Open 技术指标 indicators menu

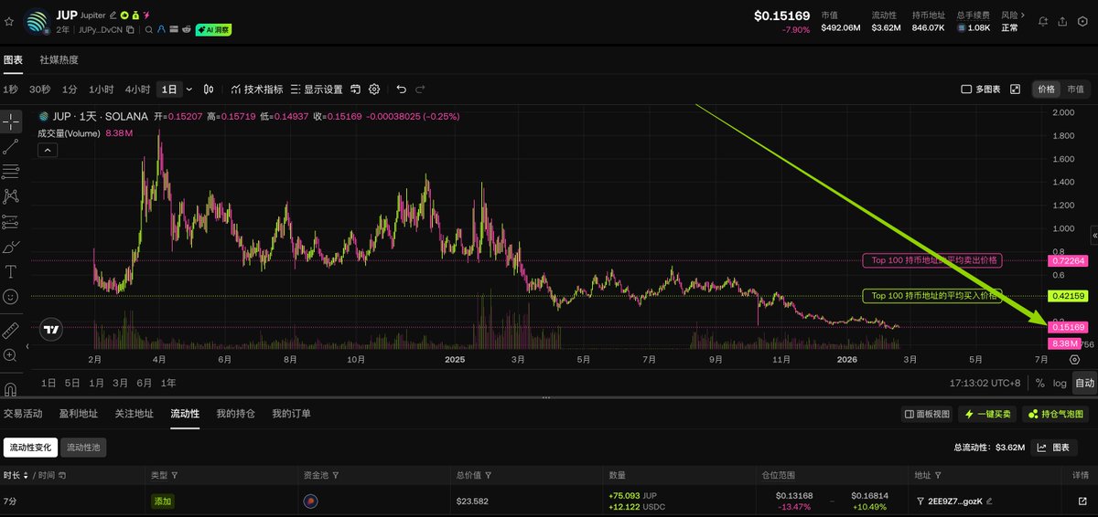coord(256,90)
